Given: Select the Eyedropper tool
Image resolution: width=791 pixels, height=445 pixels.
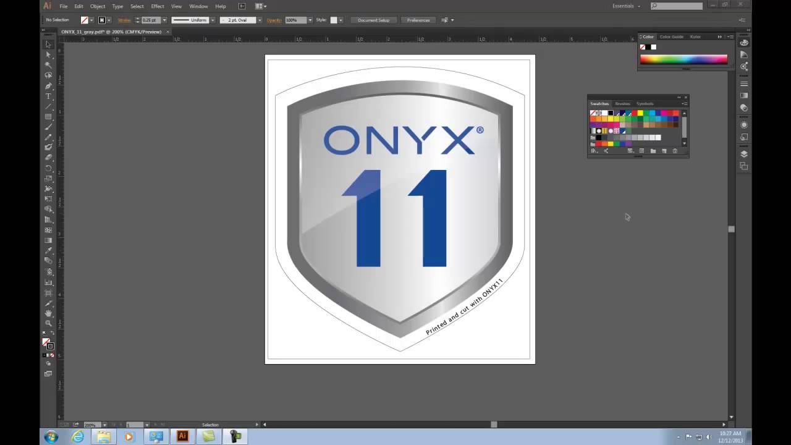Looking at the screenshot, I should click(48, 250).
